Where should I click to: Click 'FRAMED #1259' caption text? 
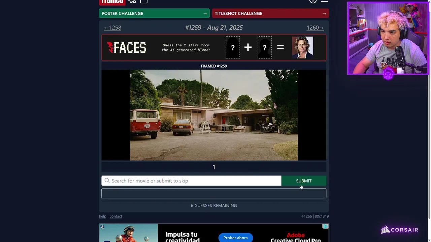pos(214,66)
